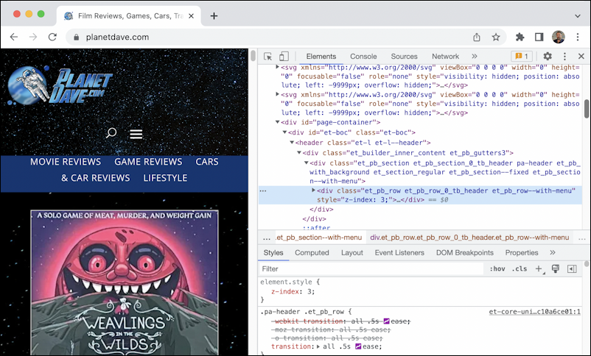Open the Event Listeners tab
The height and width of the screenshot is (356, 591).
[399, 252]
